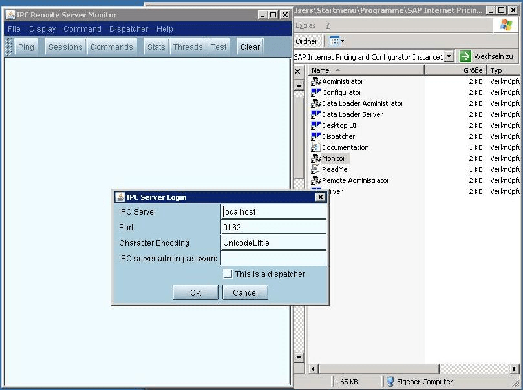523x390 pixels.
Task: Sort by the Typ column header
Action: coord(504,70)
